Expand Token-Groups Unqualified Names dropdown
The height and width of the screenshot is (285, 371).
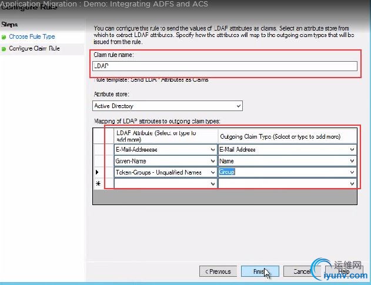coord(212,172)
